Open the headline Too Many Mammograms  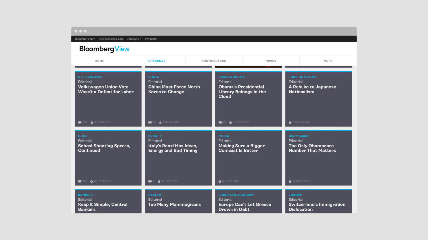pyautogui.click(x=175, y=204)
